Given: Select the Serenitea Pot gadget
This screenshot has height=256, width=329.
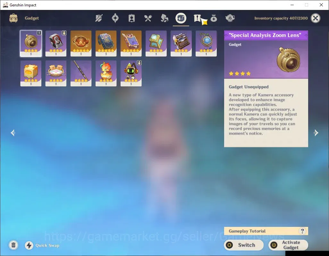Looking at the screenshot, I should [81, 43].
